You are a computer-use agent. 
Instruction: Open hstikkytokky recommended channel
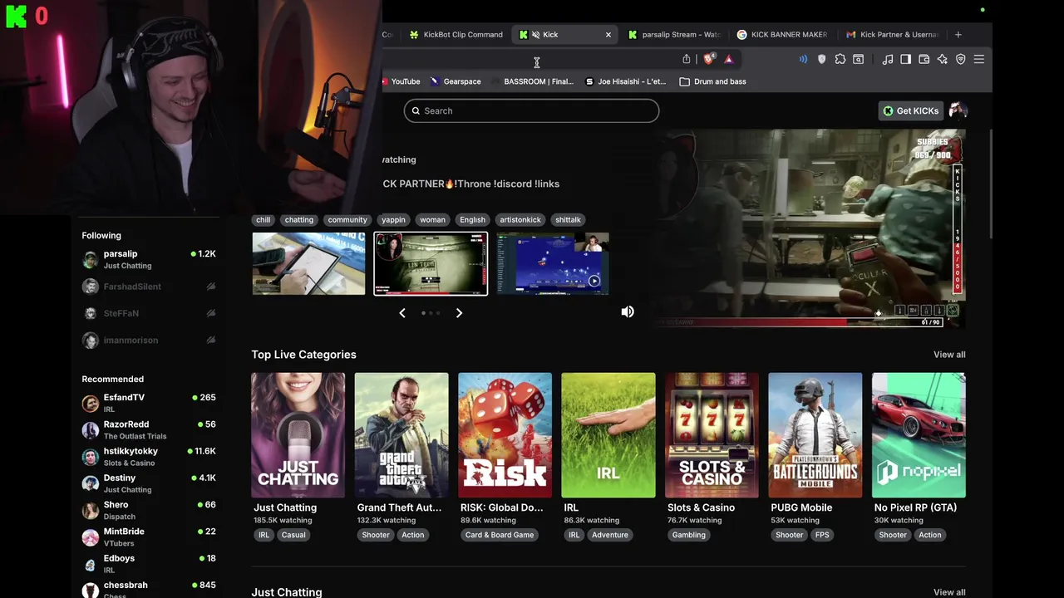149,456
